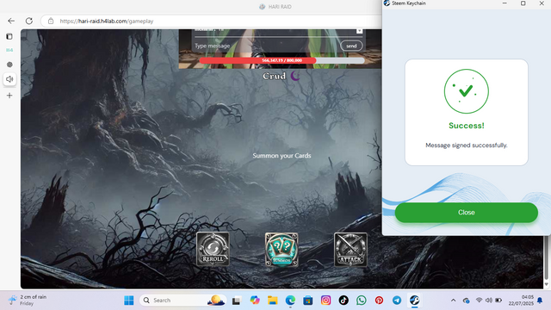Screen dimensions: 551x310
Task: Open the notifications bell
Action: 540,301
